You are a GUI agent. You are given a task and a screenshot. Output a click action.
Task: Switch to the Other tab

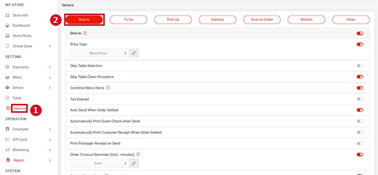tap(351, 20)
